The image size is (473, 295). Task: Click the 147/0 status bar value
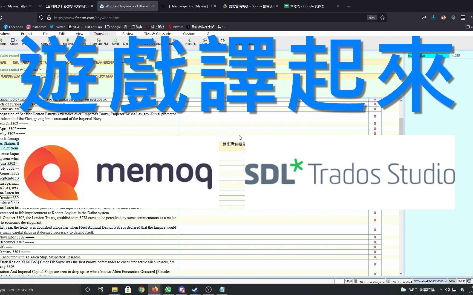click(348, 281)
